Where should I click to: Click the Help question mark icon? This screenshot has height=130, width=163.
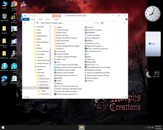(x=126, y=19)
